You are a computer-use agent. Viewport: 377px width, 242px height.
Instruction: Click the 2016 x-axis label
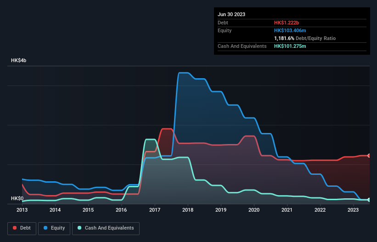(x=121, y=210)
